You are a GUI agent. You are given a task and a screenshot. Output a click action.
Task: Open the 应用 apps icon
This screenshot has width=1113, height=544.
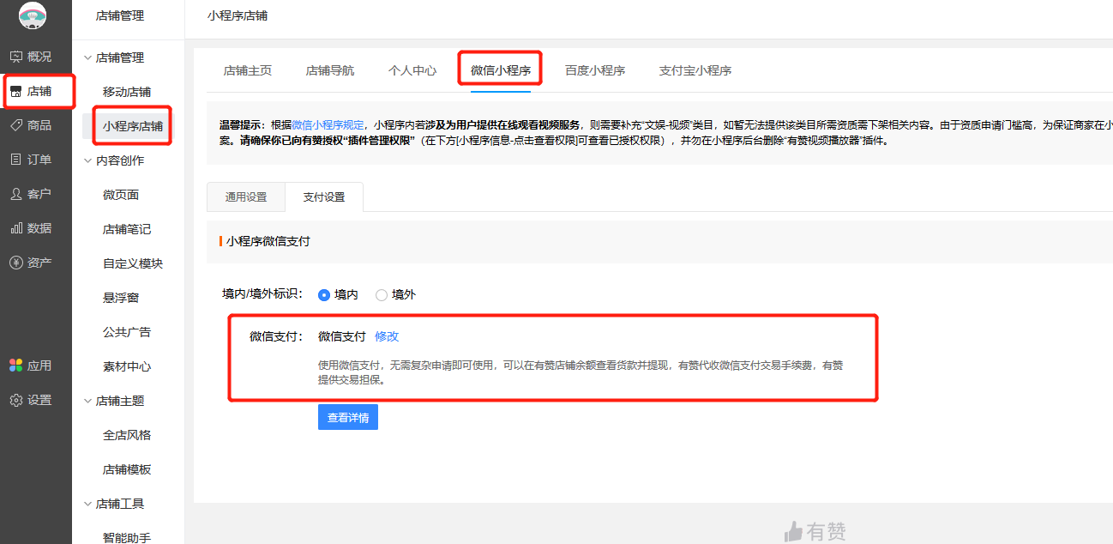click(x=16, y=366)
